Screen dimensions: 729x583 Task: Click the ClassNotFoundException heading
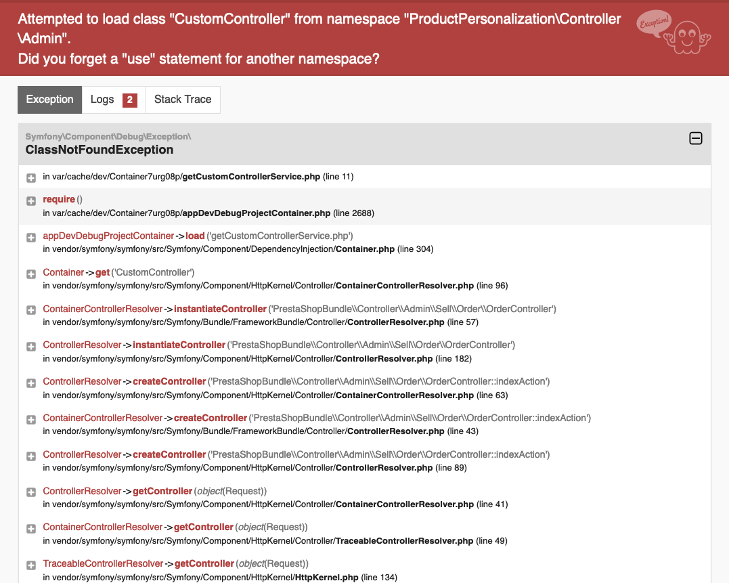pyautogui.click(x=99, y=150)
